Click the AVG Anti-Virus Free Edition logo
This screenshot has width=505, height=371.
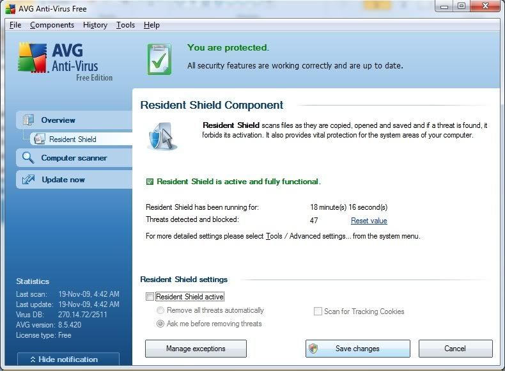65,61
